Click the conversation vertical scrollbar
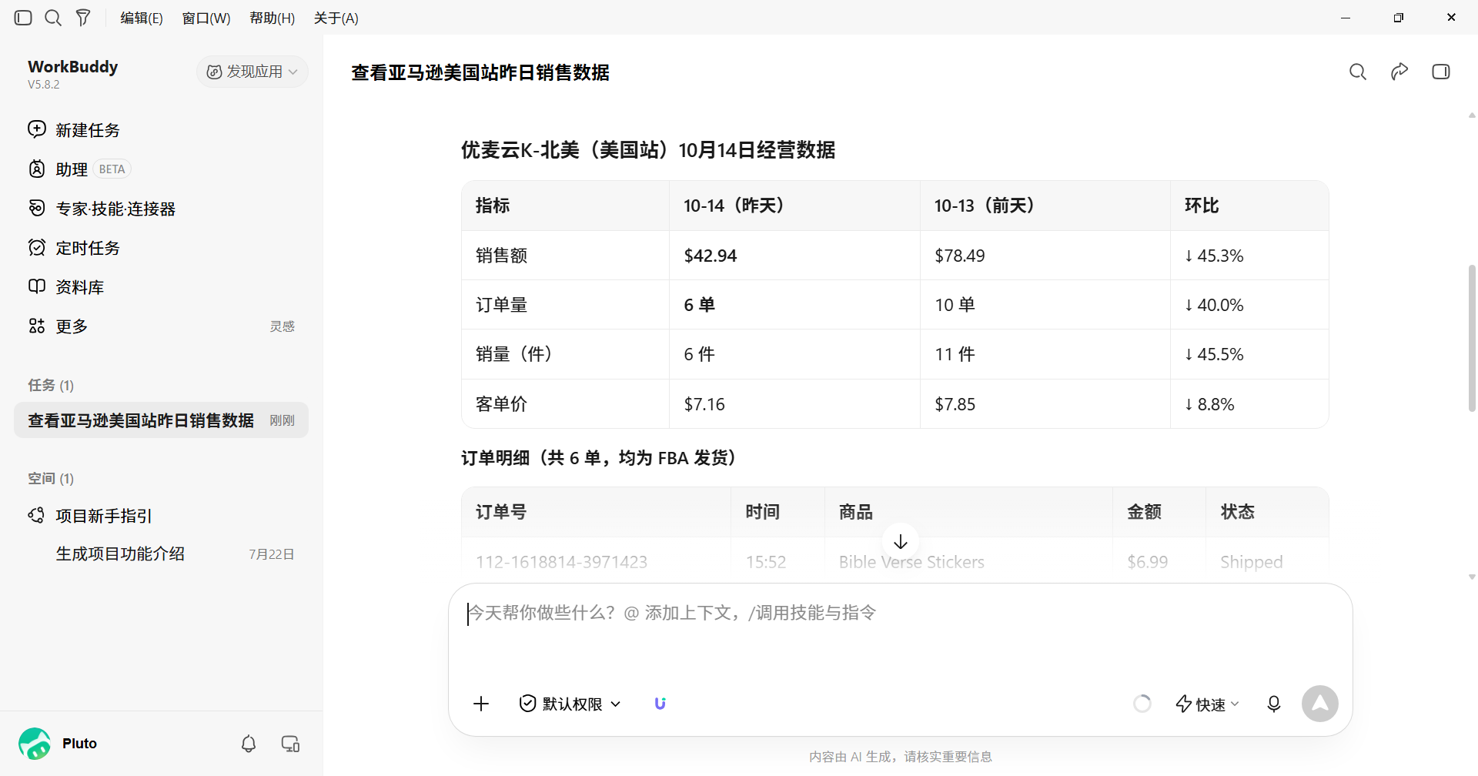 [1472, 339]
